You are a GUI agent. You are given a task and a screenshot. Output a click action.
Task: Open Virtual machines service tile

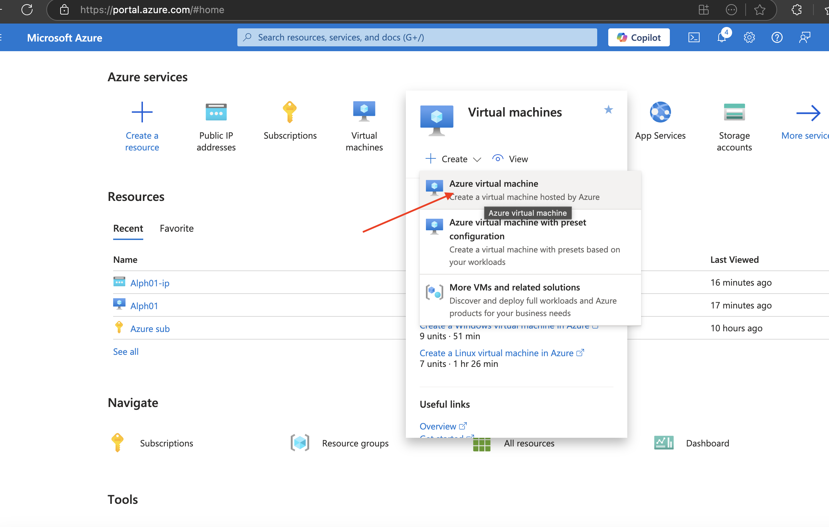tap(364, 127)
